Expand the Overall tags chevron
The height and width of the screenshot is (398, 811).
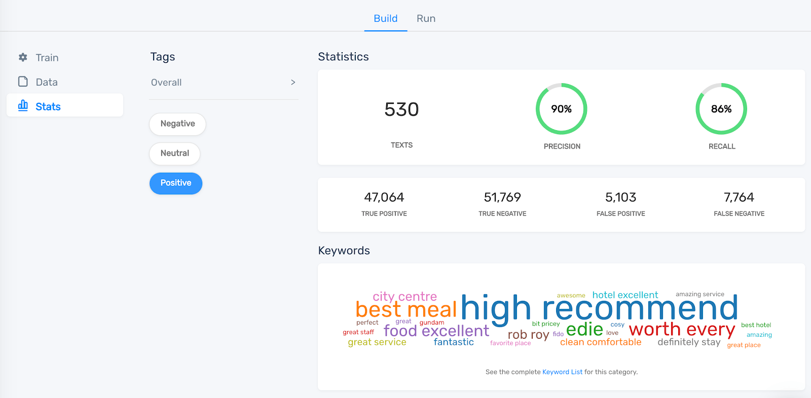(x=293, y=82)
